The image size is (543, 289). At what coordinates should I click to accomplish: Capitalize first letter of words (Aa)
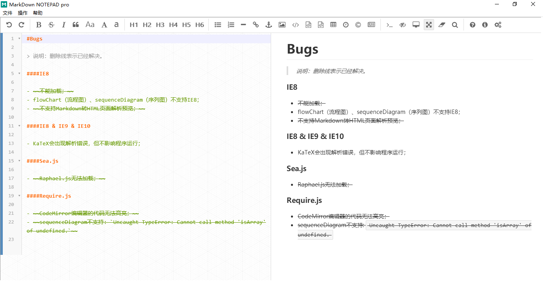[90, 25]
